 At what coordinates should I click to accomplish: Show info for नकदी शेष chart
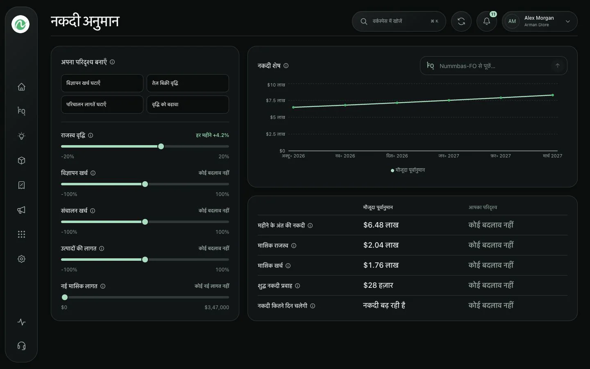click(x=286, y=66)
